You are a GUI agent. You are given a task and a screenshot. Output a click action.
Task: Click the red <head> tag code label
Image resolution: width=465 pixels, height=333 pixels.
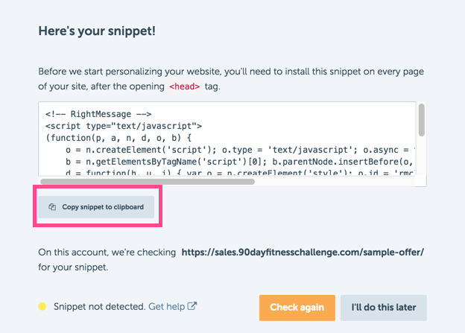click(x=185, y=86)
